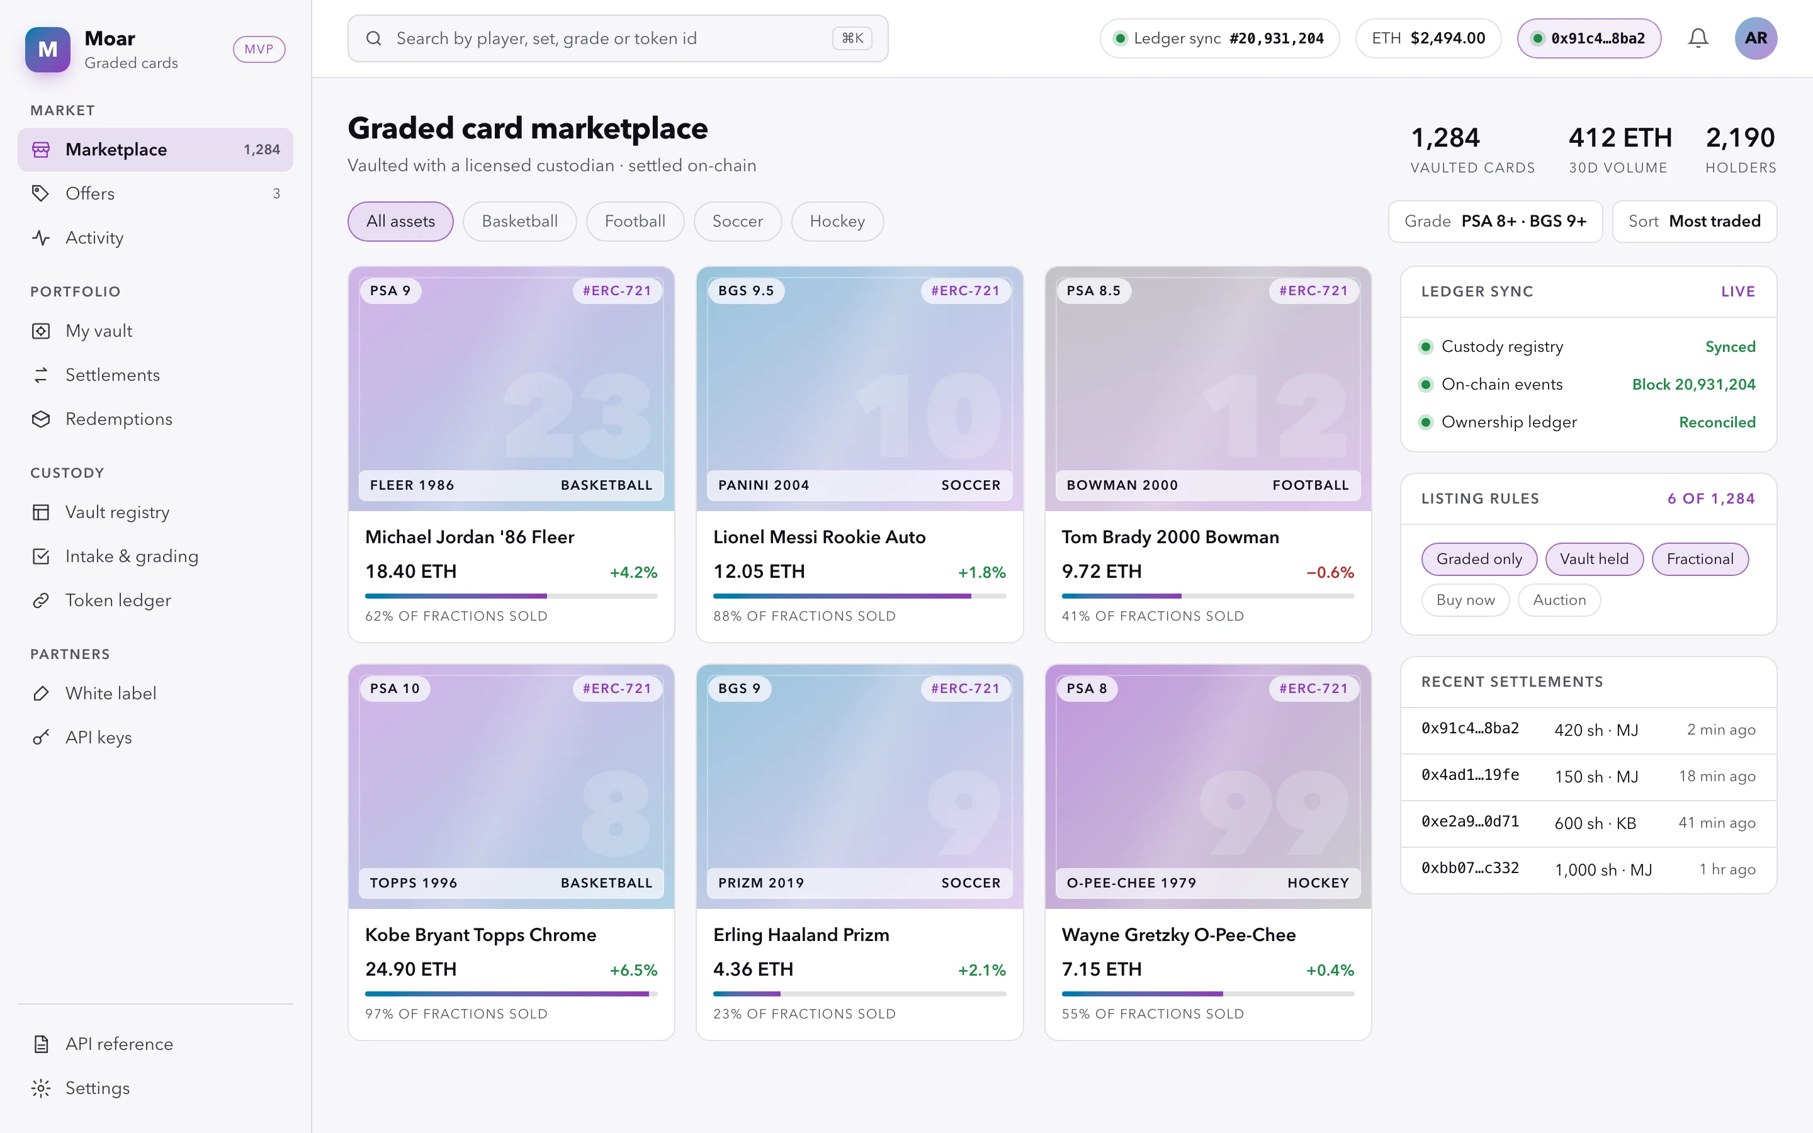Toggle the Vault held listing rule
Viewport: 1813px width, 1133px height.
[x=1594, y=559]
